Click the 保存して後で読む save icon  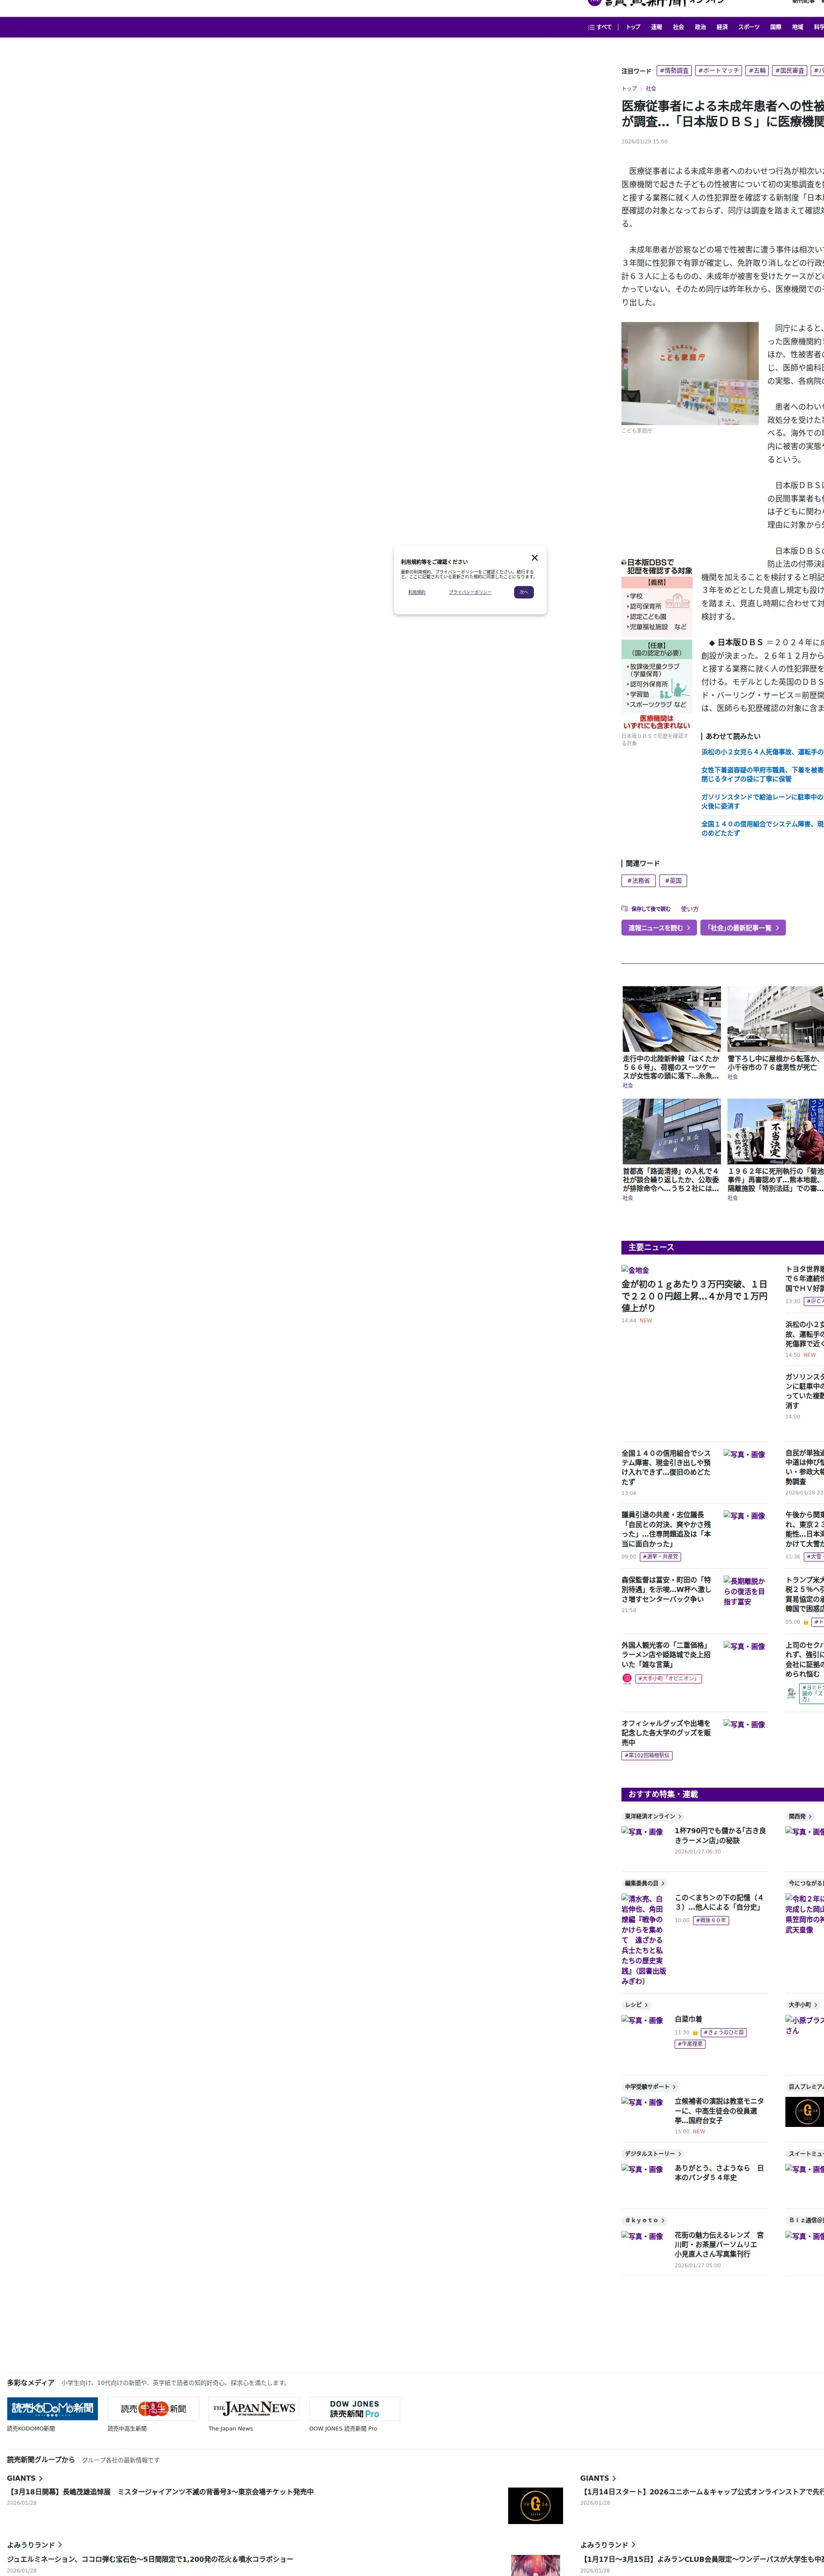pyautogui.click(x=625, y=909)
